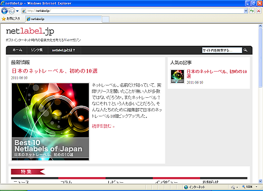Open the Favorites star button
Viewport: 263px width, 191px height.
point(11,19)
